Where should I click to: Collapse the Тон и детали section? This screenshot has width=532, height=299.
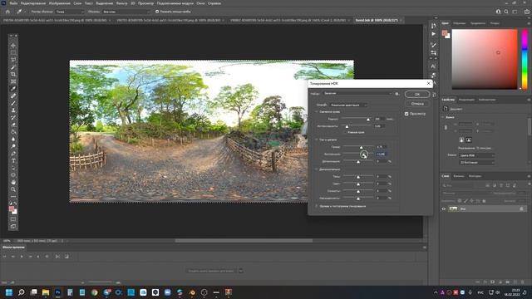(317, 140)
